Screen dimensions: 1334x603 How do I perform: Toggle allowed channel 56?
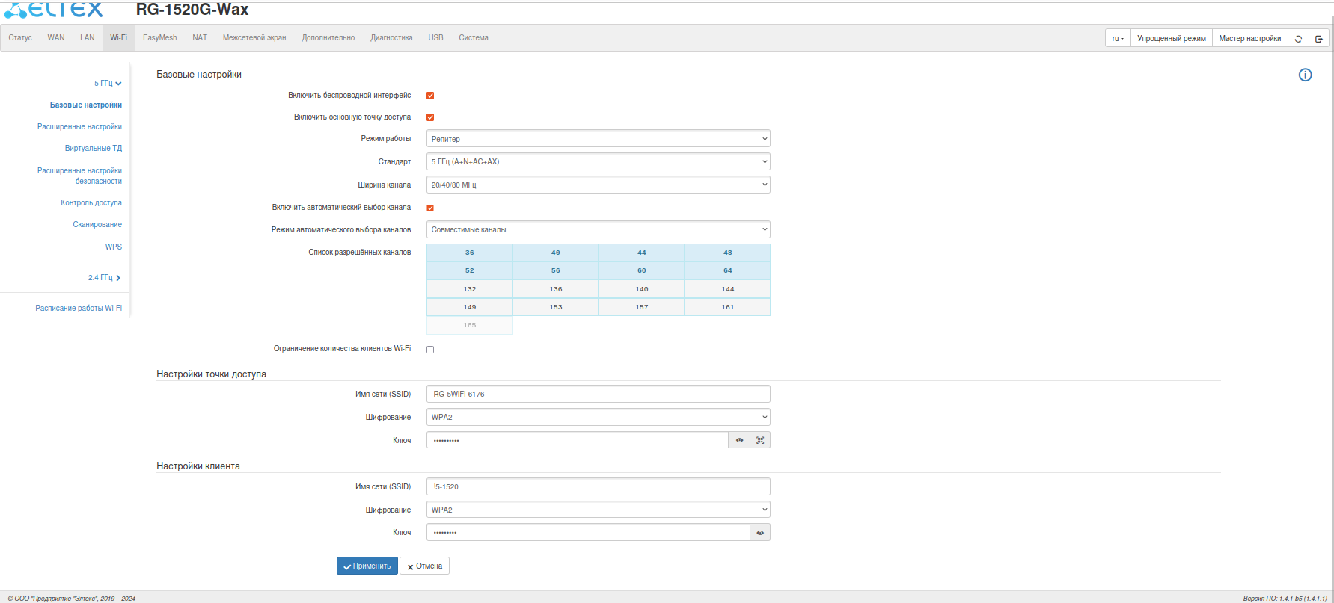[555, 270]
